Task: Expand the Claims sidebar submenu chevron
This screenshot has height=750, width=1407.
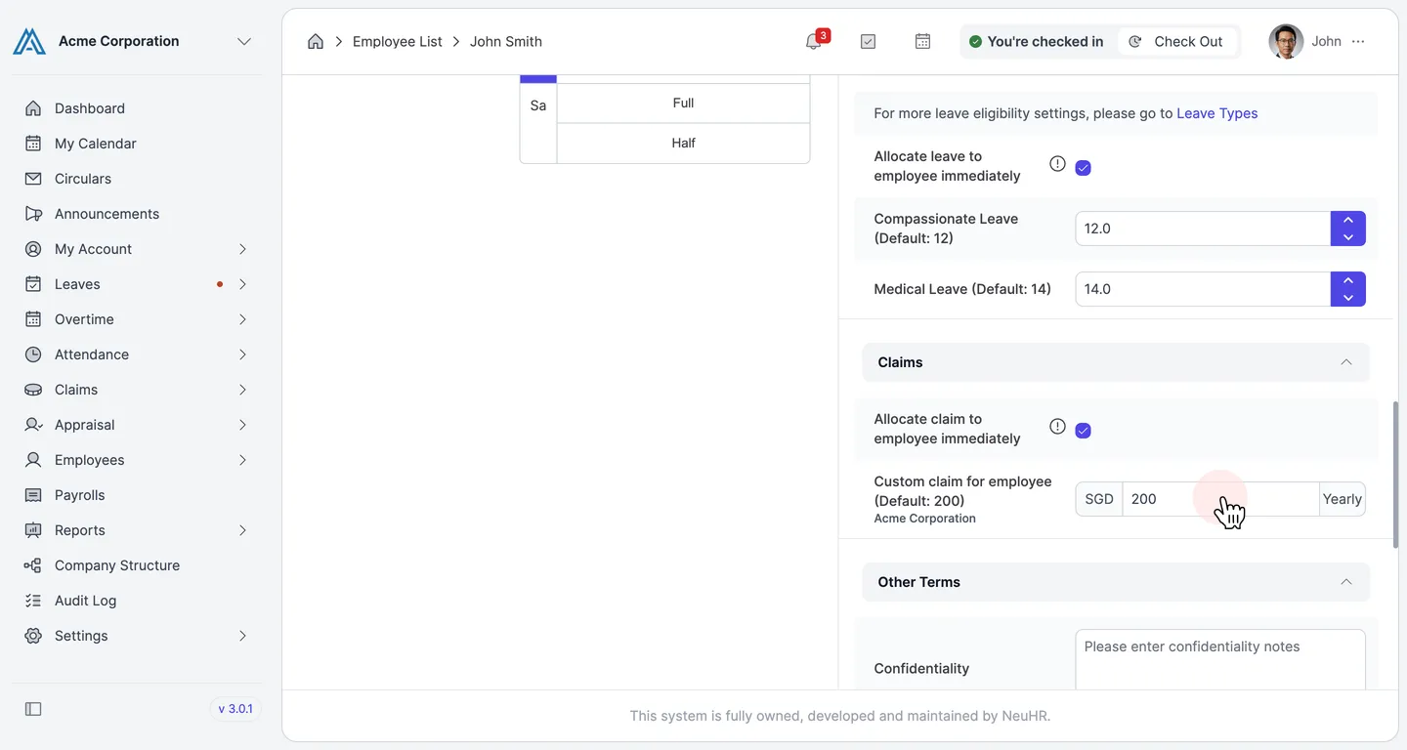Action: click(242, 390)
